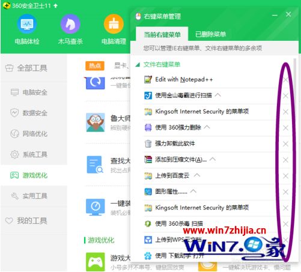This screenshot has width=301, height=272.
Task: Open 我的工具 in the sidebar
Action: (26, 221)
